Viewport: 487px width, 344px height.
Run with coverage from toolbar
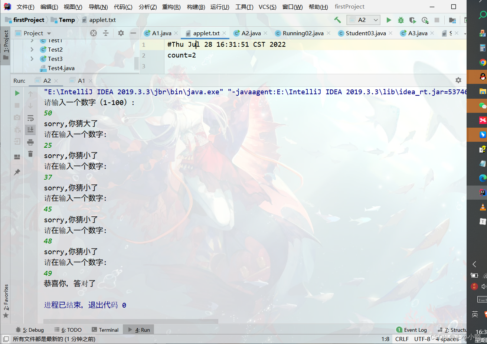[413, 20]
